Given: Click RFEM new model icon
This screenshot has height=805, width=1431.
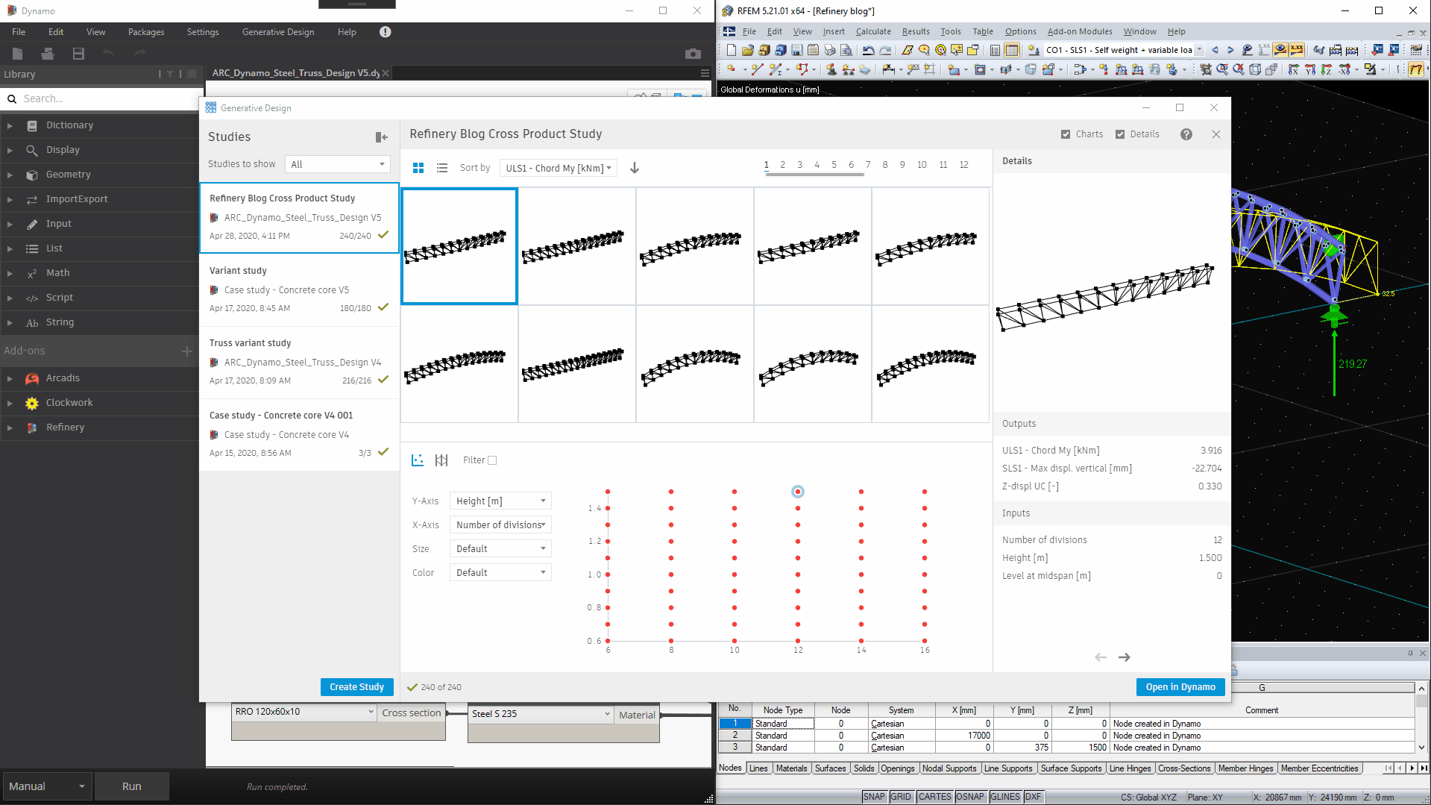Looking at the screenshot, I should 732,50.
